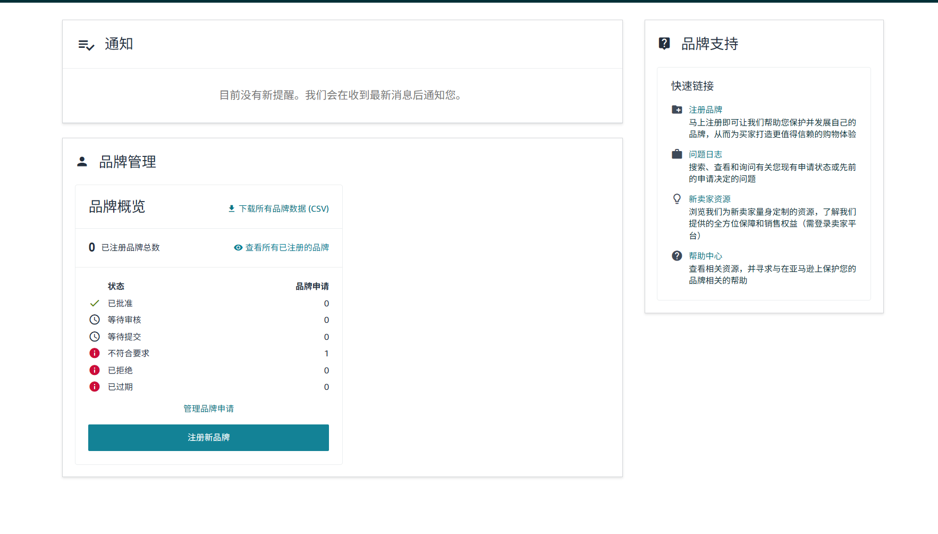Click the 品牌概览 heading
Viewport: 938px width, 534px height.
pyautogui.click(x=117, y=206)
